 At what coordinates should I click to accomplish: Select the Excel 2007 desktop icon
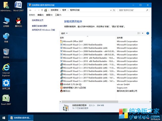[x=6, y=100]
